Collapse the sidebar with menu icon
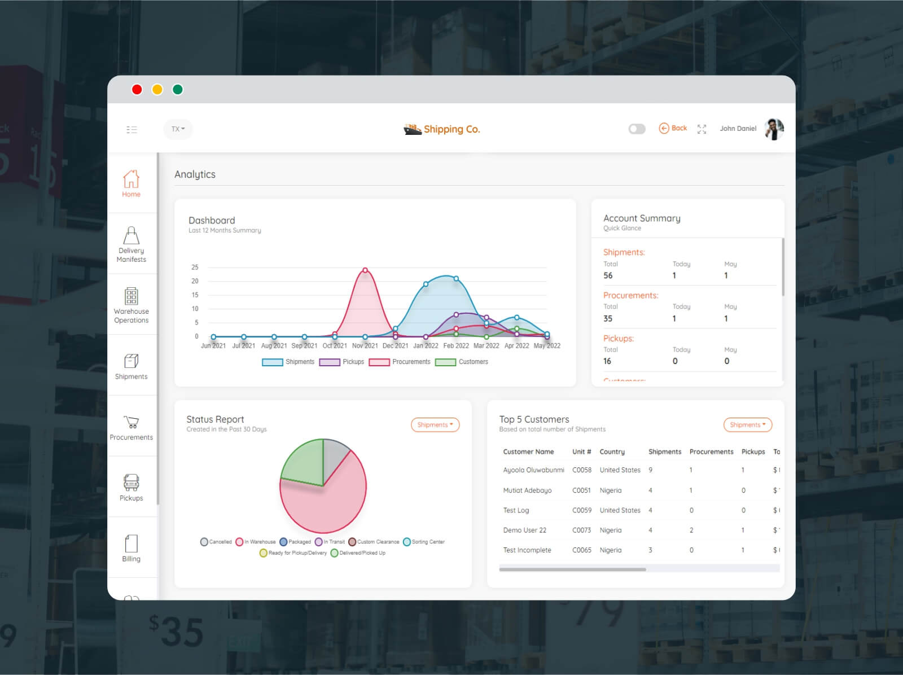Screen dimensions: 903x675 click(131, 129)
